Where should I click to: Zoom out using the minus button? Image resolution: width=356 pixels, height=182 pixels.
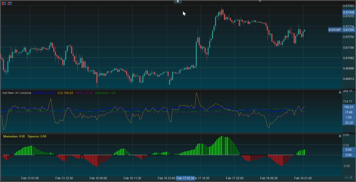click(346, 177)
